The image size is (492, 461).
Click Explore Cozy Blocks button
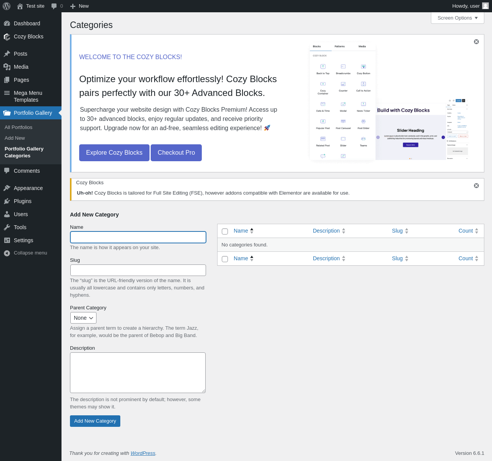114,153
